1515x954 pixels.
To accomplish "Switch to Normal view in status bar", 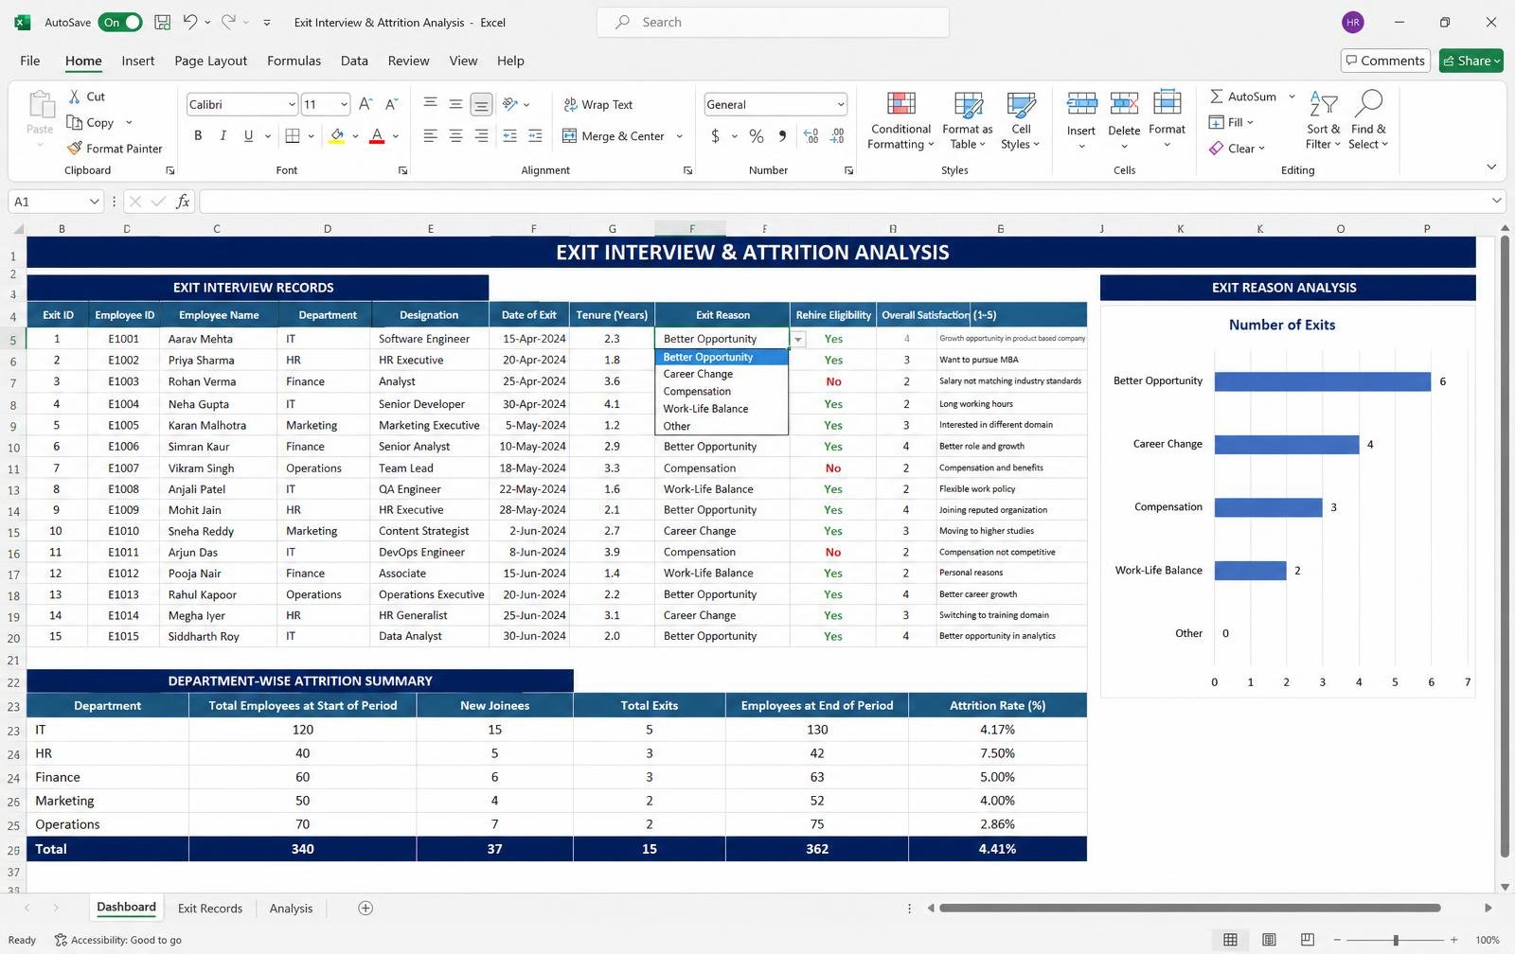I will tap(1230, 940).
